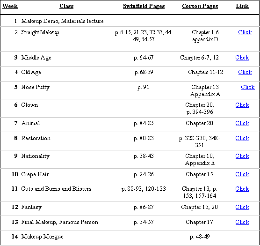This screenshot has height=246, width=260.
Task: Follow the Clown class Click link
Action: click(242, 105)
